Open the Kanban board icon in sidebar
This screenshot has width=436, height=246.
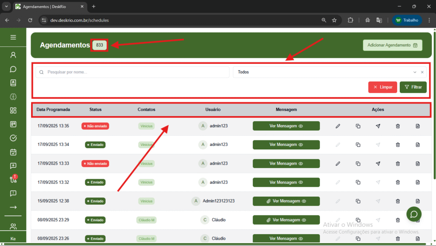pyautogui.click(x=13, y=124)
